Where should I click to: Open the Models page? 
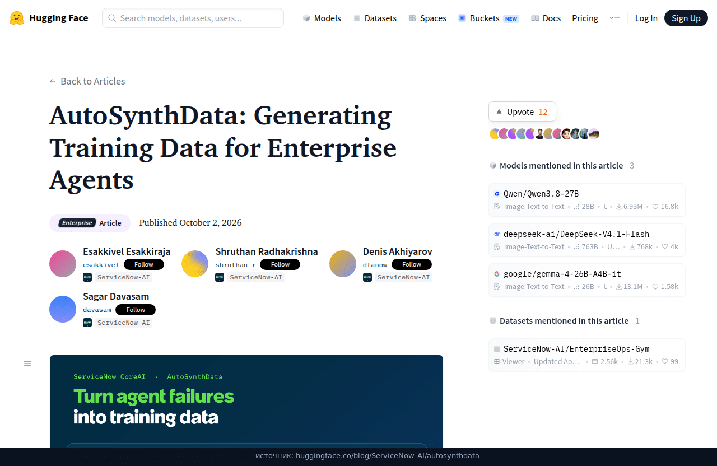point(322,18)
